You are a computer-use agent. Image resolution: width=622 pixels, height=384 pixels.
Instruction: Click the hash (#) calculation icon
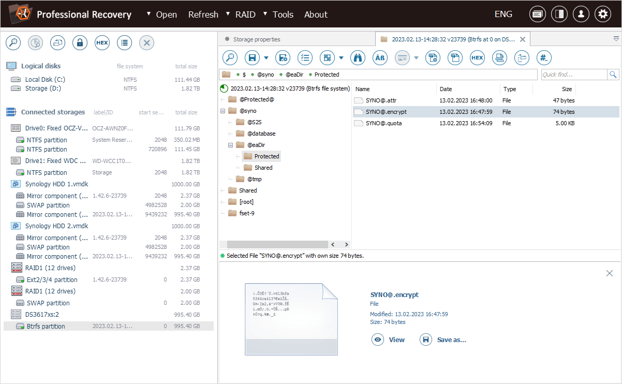pyautogui.click(x=544, y=58)
